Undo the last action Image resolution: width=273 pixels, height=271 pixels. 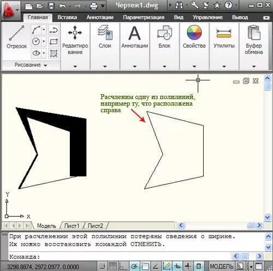(62, 6)
